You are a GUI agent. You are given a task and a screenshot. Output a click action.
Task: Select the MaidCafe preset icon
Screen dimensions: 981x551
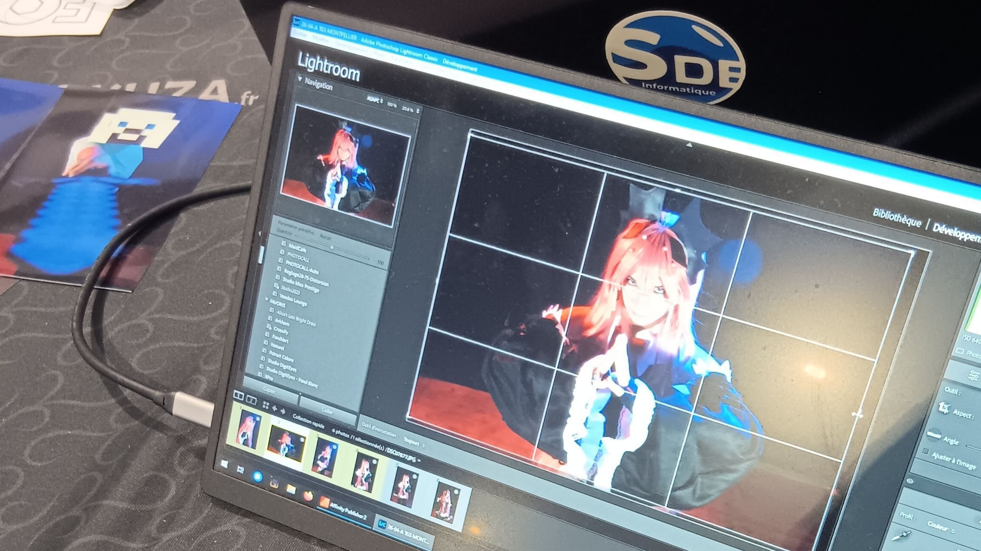coord(283,243)
